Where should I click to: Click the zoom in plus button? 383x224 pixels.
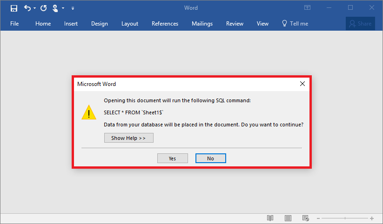click(x=372, y=218)
